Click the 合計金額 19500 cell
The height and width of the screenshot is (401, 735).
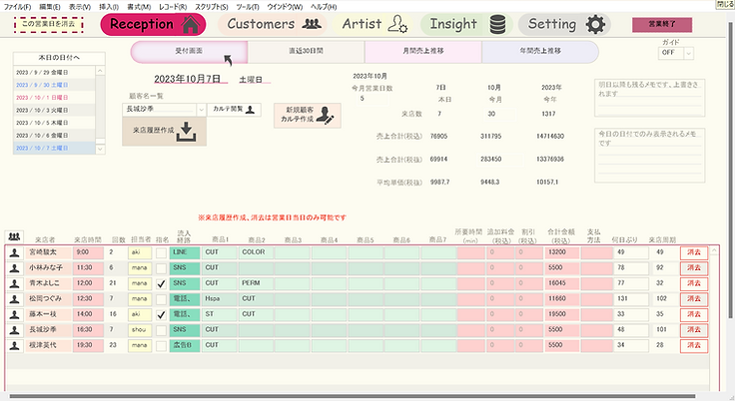coord(561,315)
